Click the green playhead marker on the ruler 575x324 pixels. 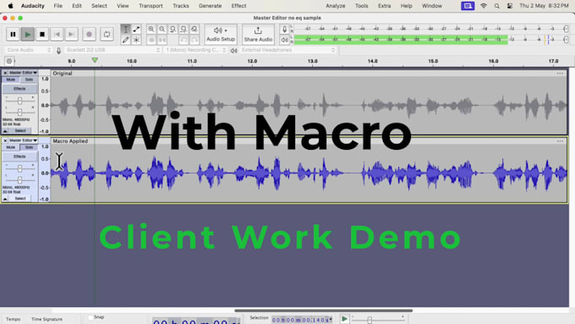(x=95, y=60)
